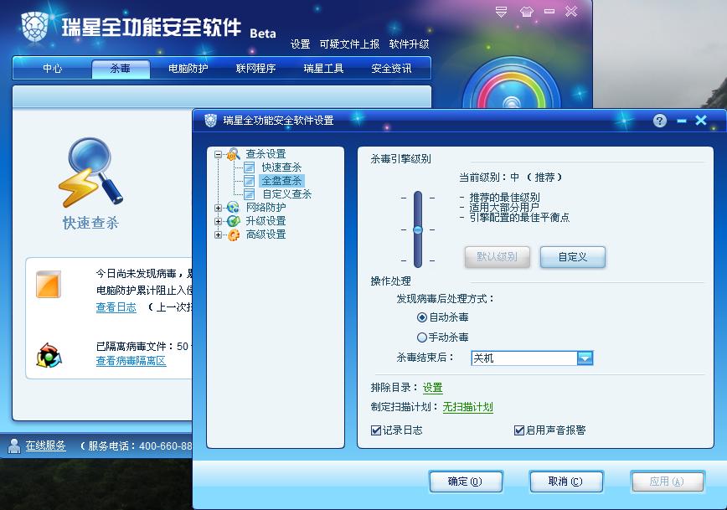727x510 pixels.
Task: Switch to the 中心 tab
Action: tap(53, 69)
